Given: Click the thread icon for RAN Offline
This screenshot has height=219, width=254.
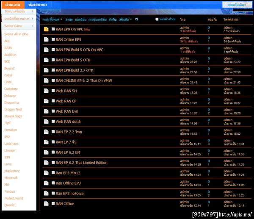Looking at the screenshot, I should pos(46,203).
